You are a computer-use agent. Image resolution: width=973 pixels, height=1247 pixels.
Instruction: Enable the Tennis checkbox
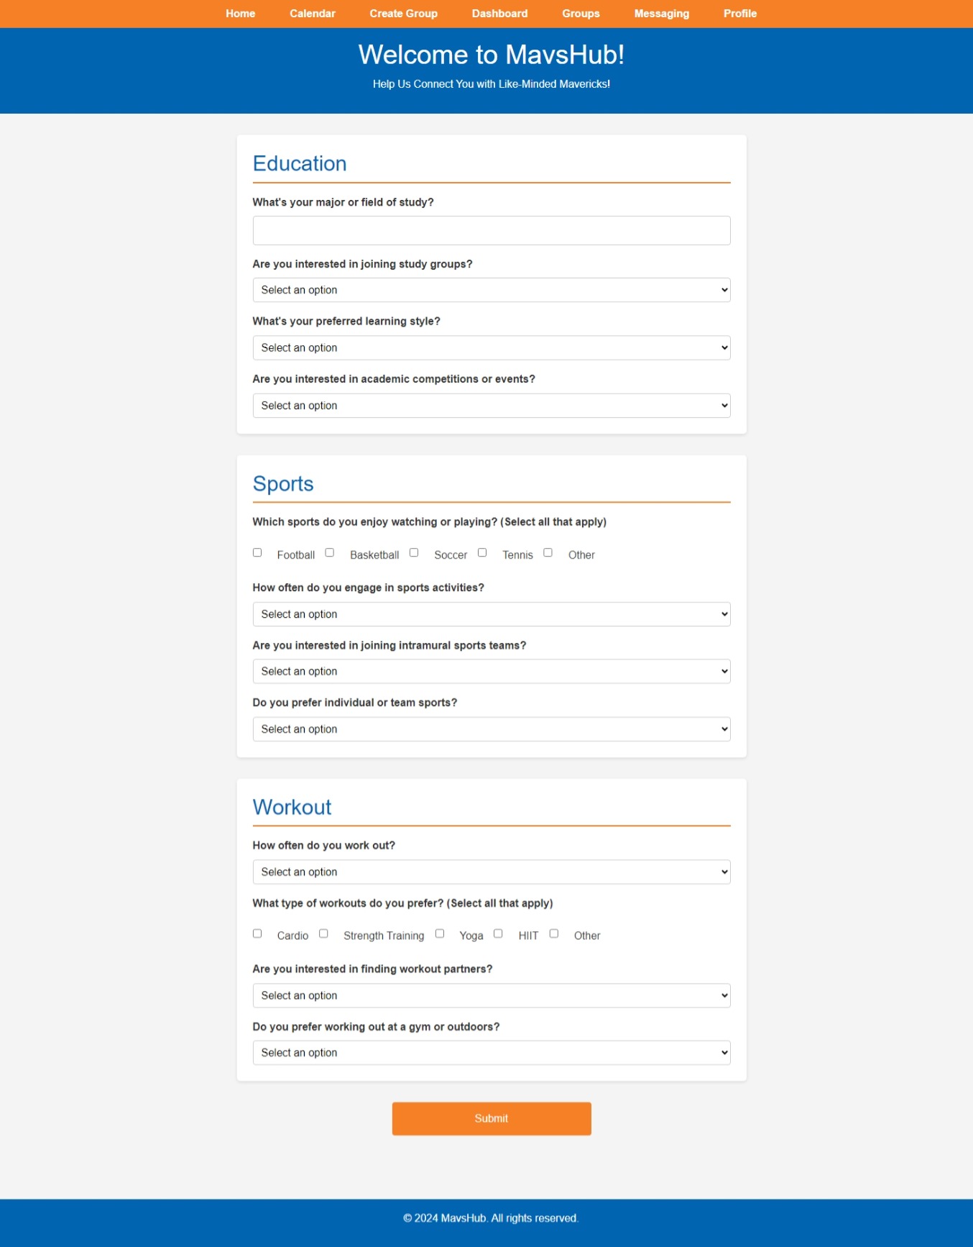click(482, 552)
